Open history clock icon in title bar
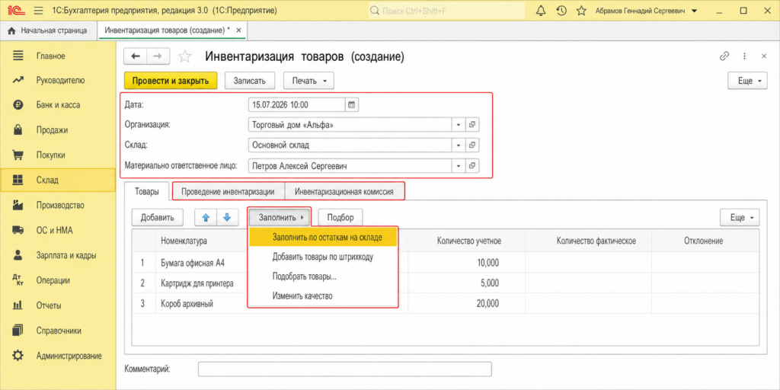Screen dimensions: 780x390 click(x=561, y=11)
